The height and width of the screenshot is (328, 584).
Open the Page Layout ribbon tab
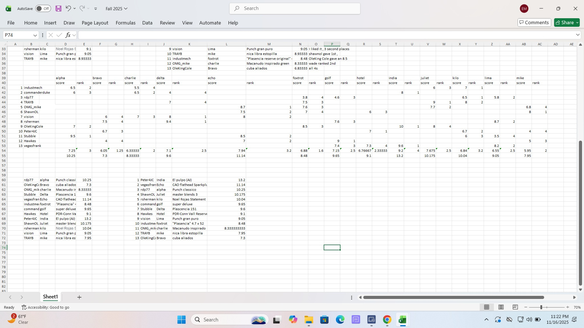[95, 23]
